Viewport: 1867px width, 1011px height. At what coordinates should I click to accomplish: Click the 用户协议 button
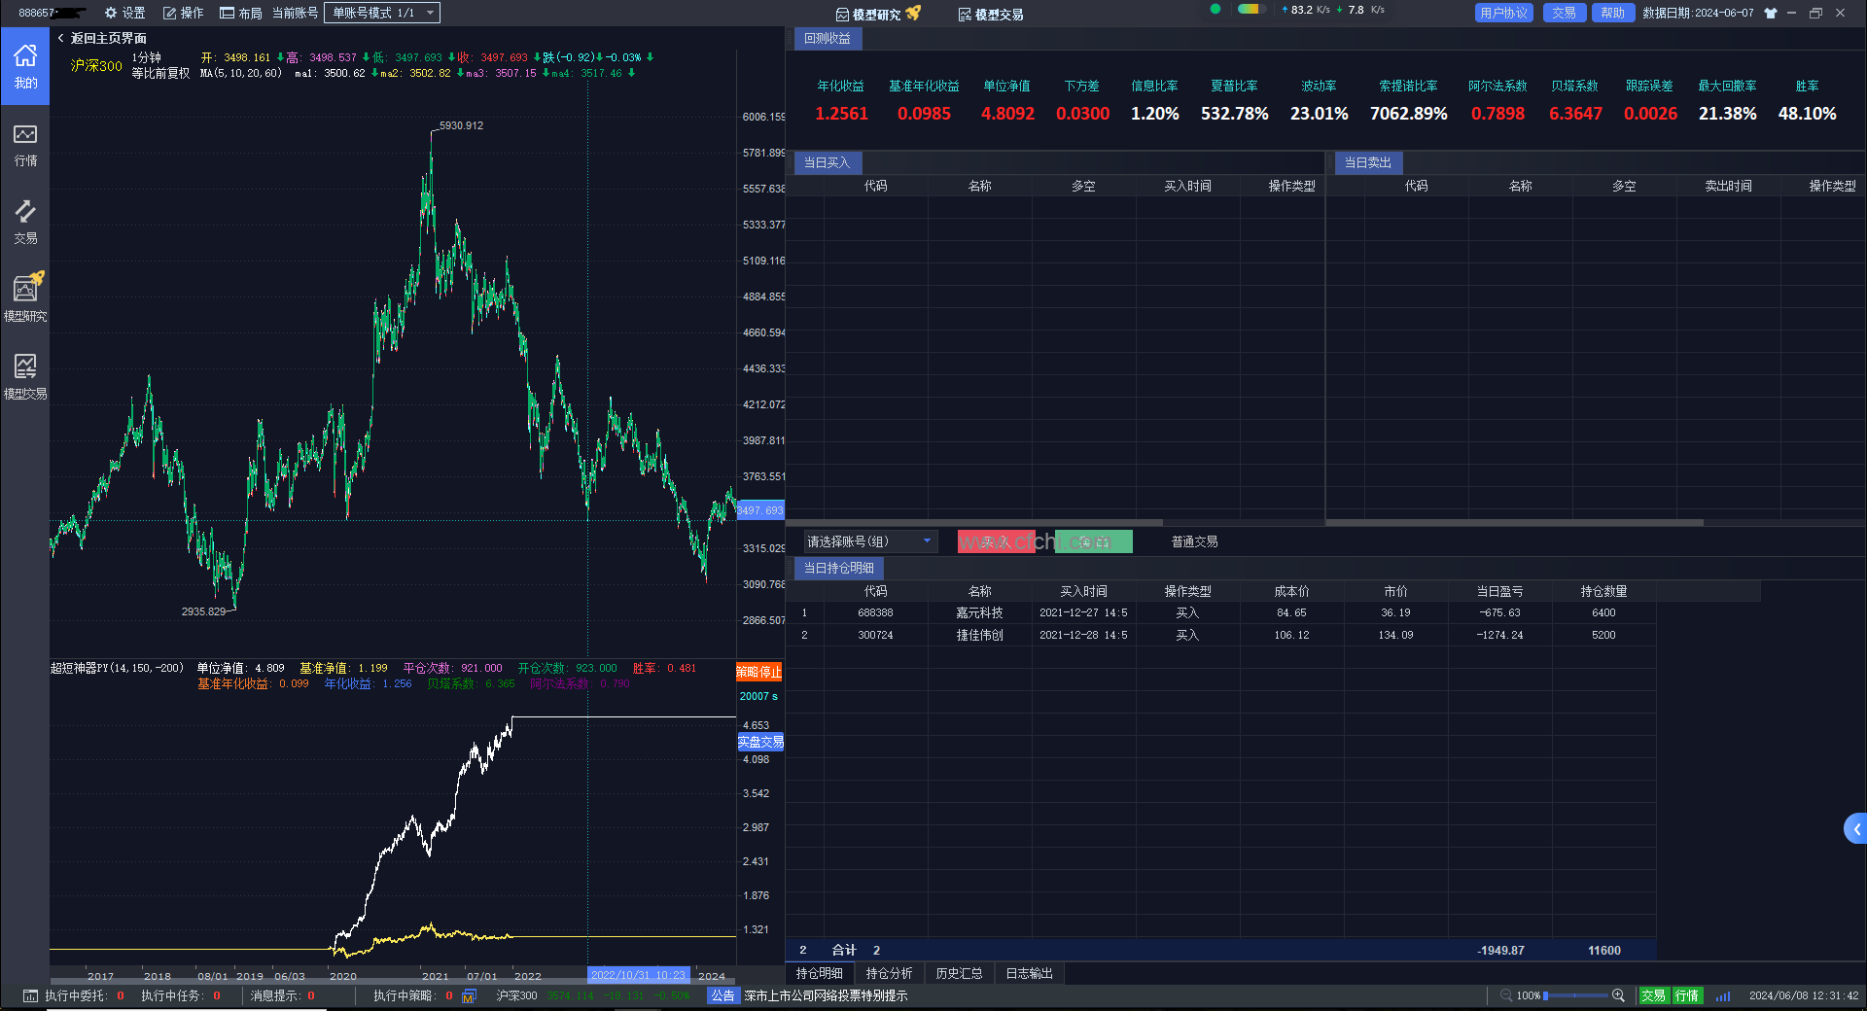pos(1504,13)
